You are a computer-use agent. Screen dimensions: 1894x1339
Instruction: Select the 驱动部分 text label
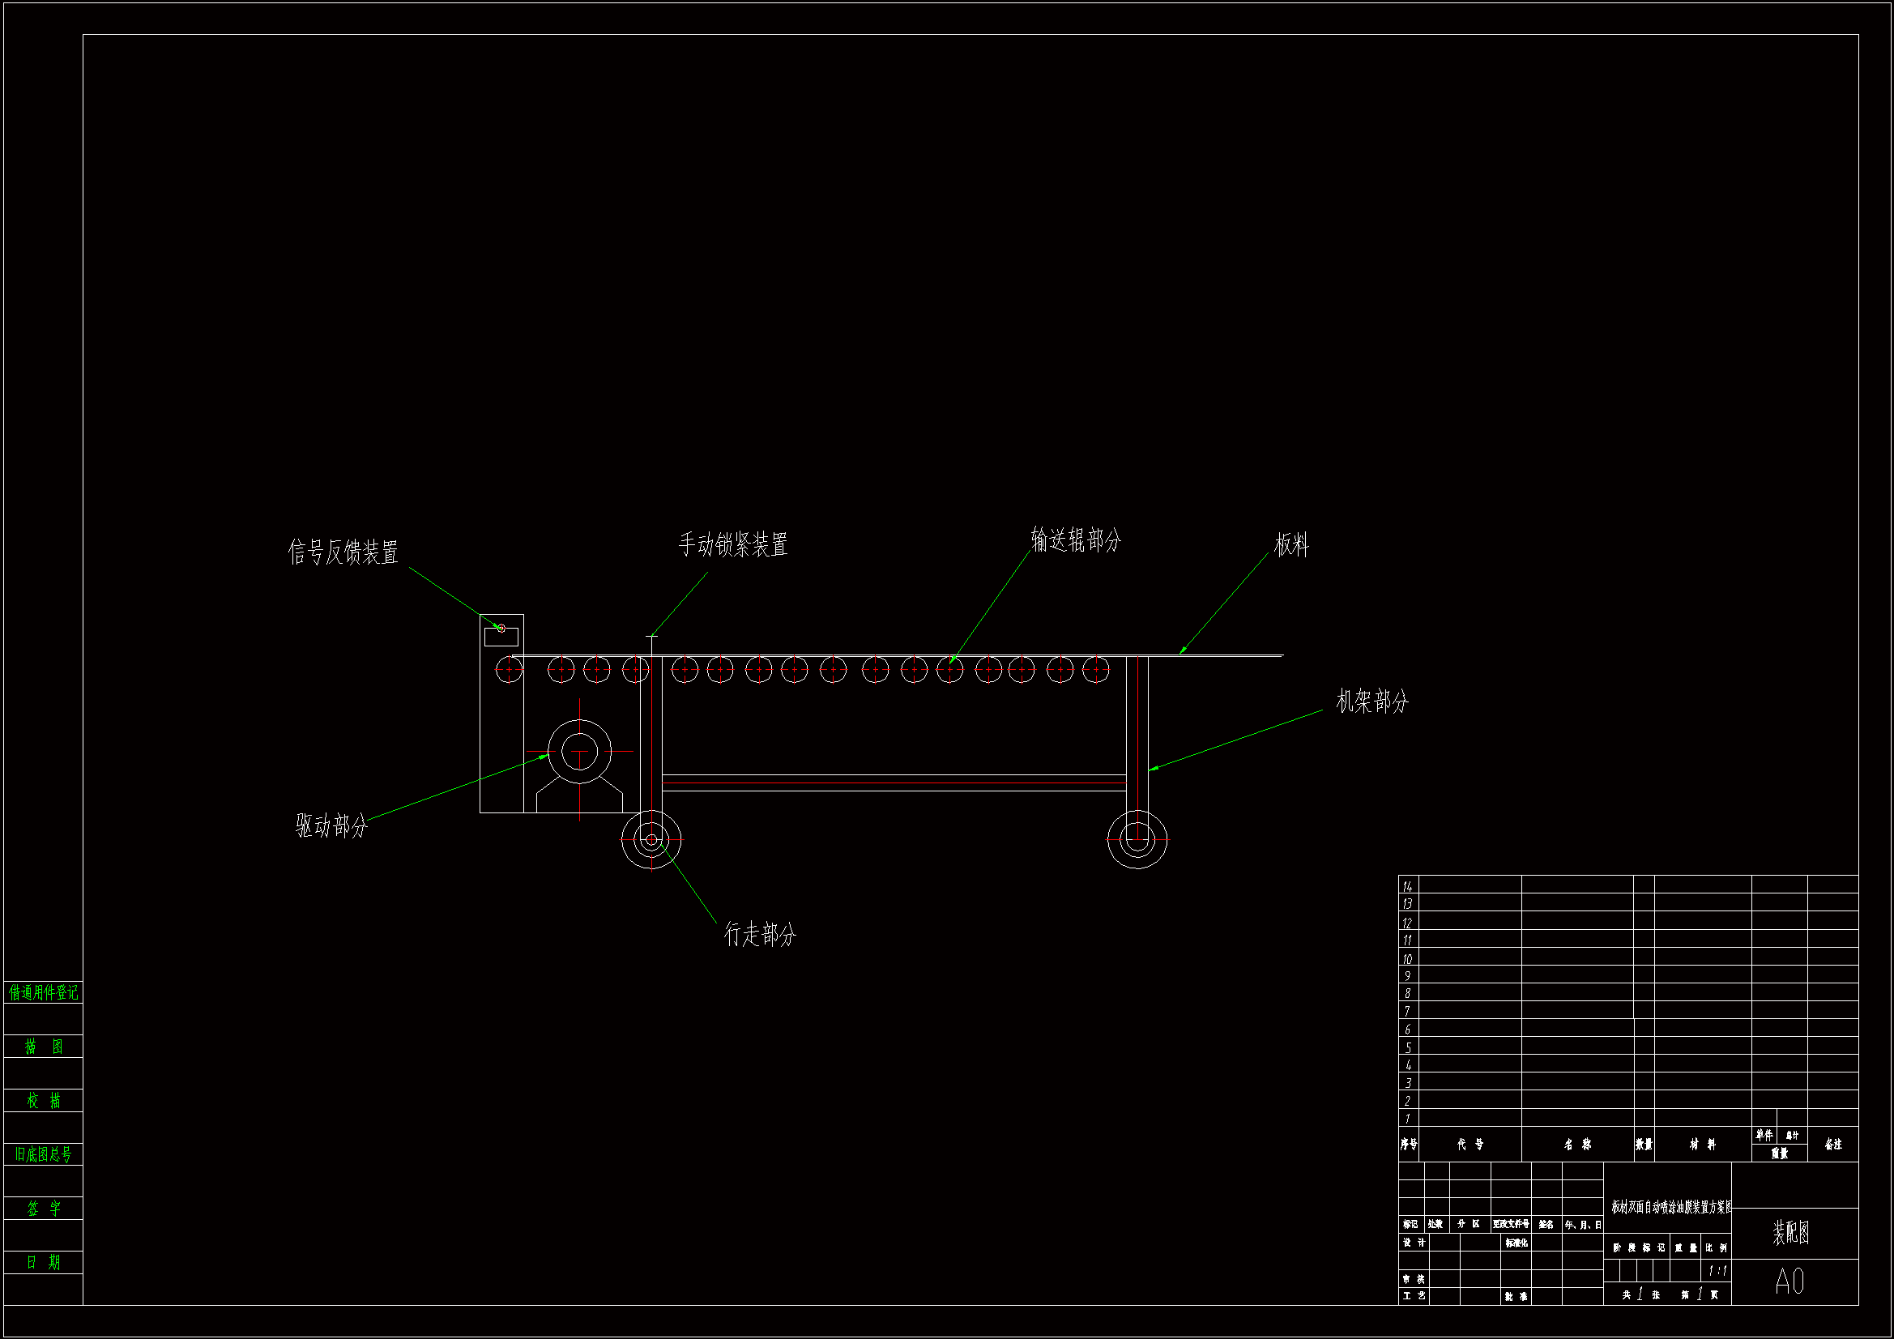point(331,825)
